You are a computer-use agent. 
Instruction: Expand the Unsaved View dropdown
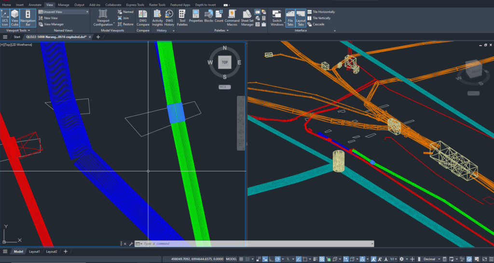tap(87, 12)
